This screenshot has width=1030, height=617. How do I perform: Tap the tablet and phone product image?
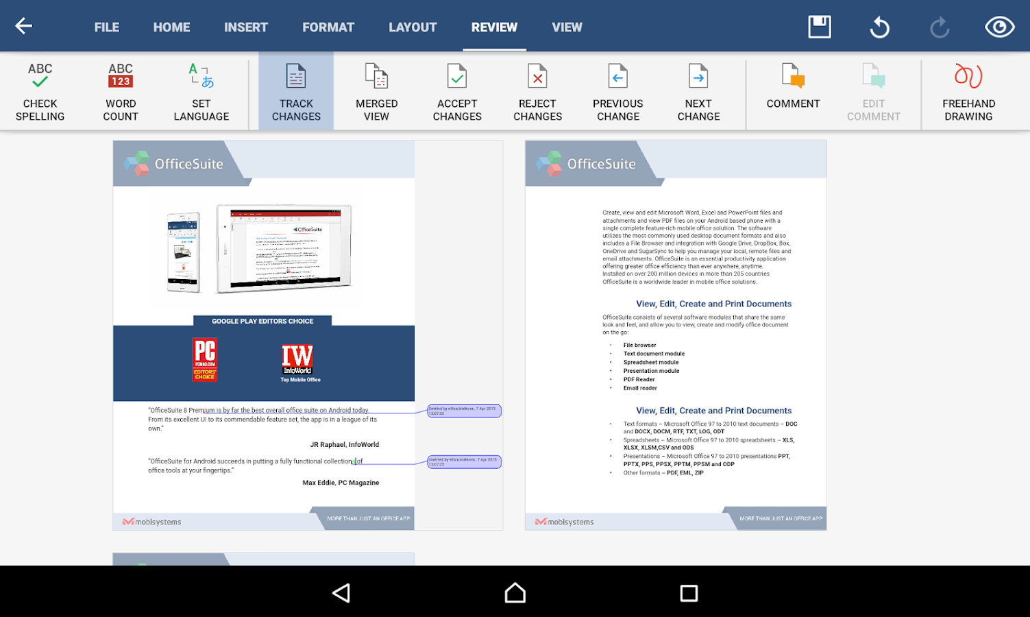coord(259,249)
